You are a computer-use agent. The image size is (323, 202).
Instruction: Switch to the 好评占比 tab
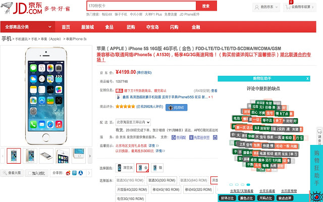(x=228, y=198)
